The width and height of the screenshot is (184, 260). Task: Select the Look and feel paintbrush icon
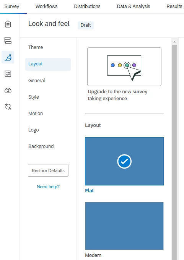tap(8, 57)
